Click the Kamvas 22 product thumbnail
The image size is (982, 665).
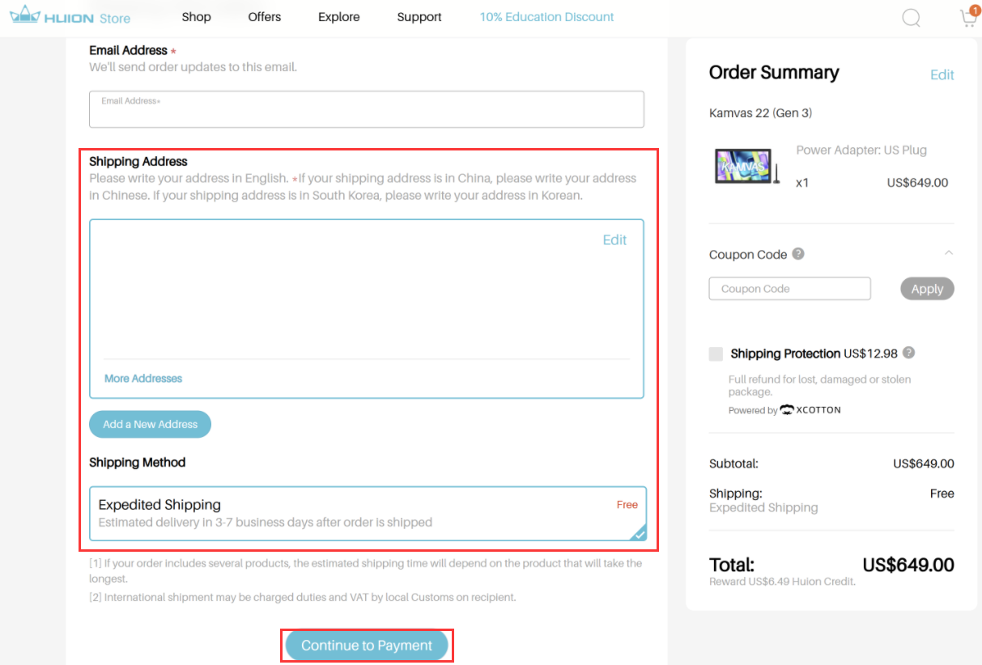tap(746, 166)
